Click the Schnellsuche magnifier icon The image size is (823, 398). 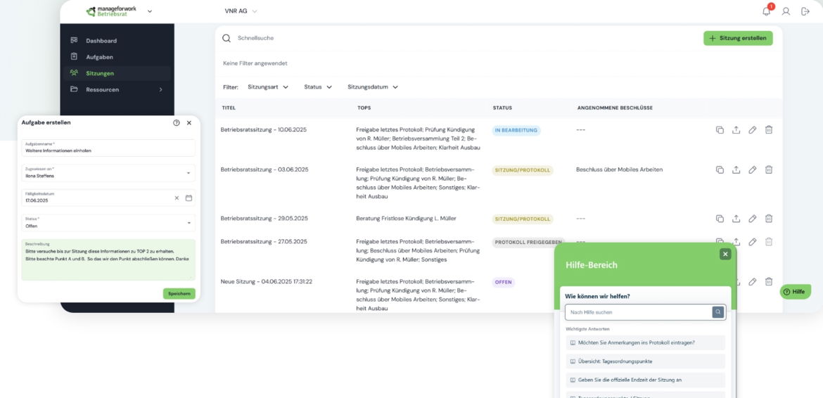(227, 38)
